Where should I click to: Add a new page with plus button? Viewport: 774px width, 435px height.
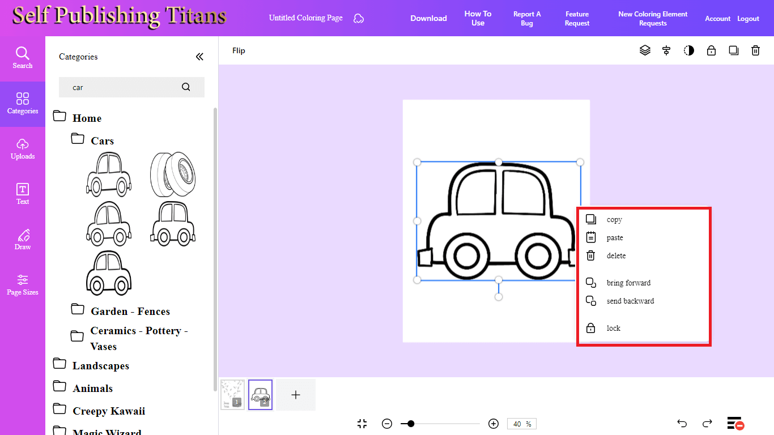pyautogui.click(x=296, y=395)
